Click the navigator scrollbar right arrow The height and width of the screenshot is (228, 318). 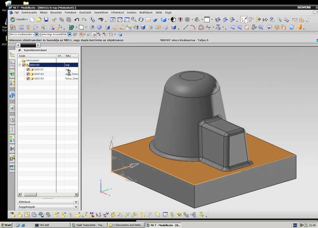pos(76,194)
